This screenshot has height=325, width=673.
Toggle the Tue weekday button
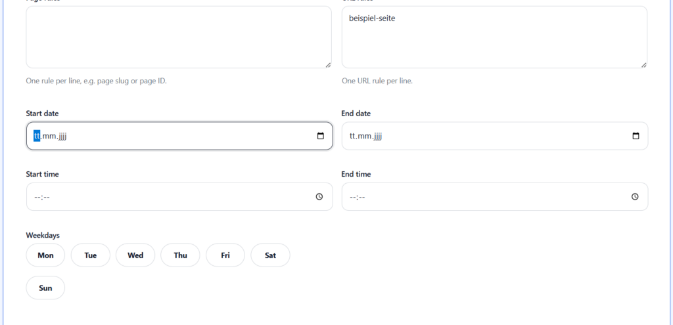[x=91, y=255]
